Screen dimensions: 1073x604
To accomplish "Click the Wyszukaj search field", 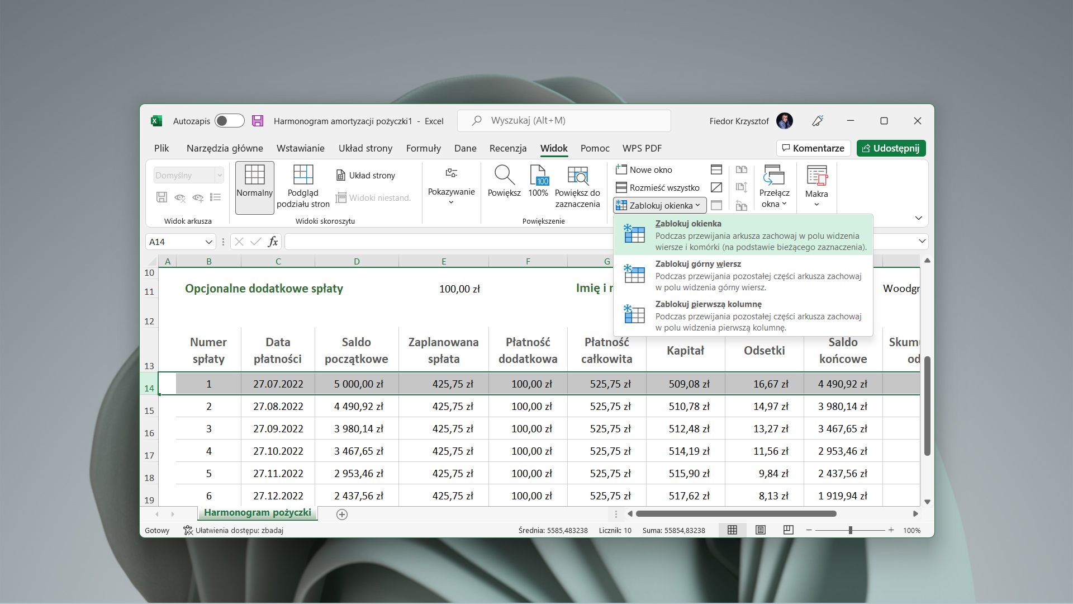I will (x=563, y=120).
